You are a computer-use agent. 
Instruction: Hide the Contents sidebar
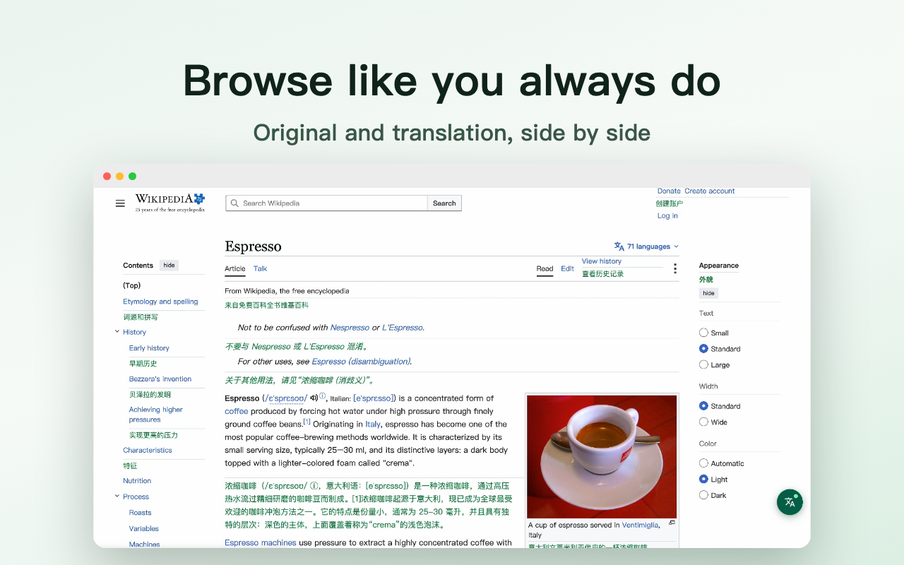pyautogui.click(x=169, y=266)
